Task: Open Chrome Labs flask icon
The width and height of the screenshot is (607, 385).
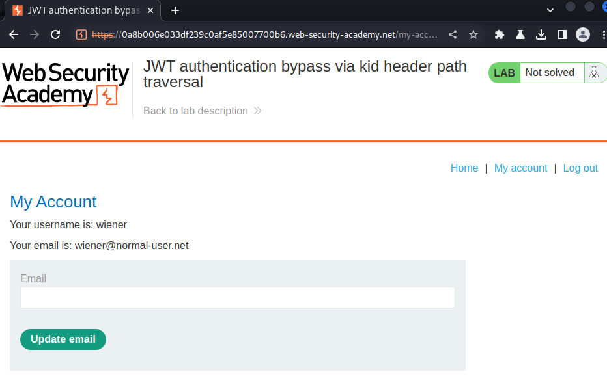Action: (x=520, y=34)
